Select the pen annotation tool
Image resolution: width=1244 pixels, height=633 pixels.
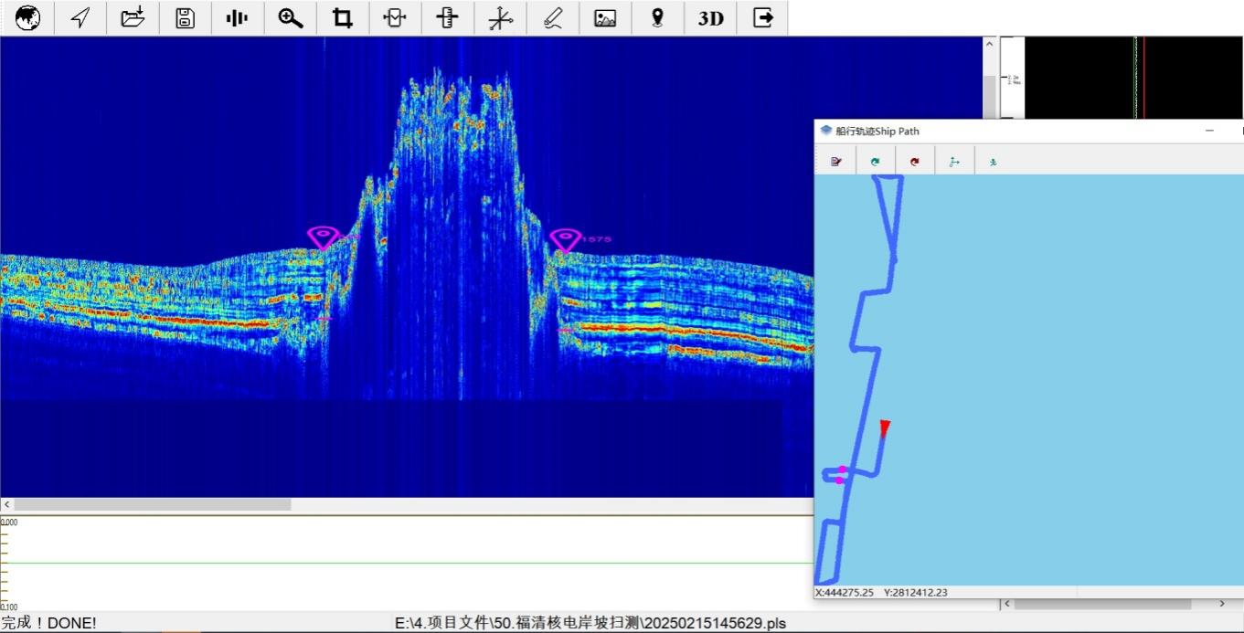point(552,17)
